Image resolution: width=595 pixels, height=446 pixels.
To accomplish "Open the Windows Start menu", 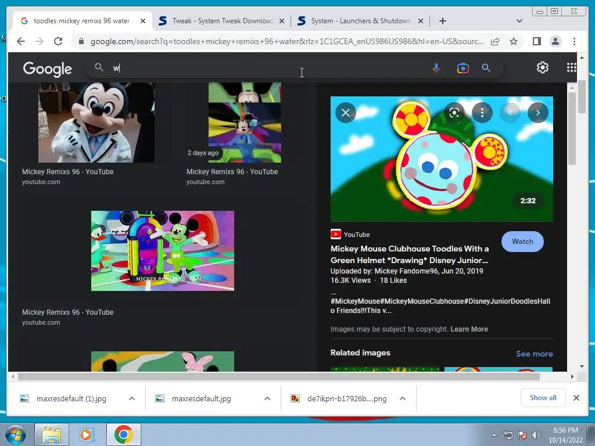I will [x=15, y=434].
